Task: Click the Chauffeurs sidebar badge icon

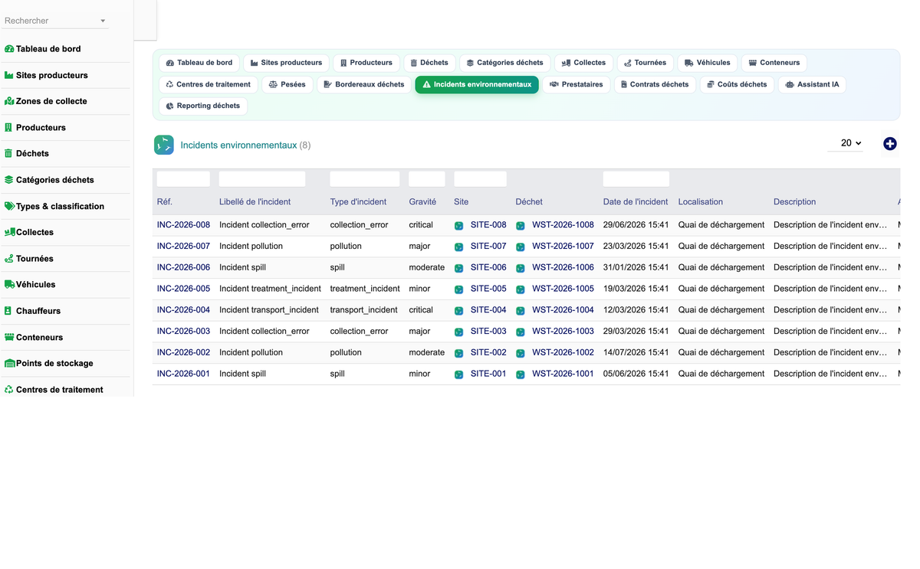Action: coord(8,311)
